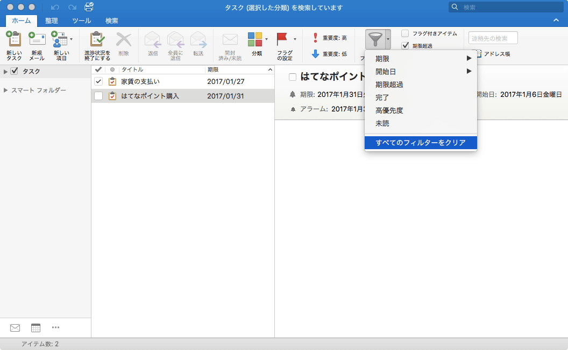This screenshot has width=568, height=350.
Task: Check completion box in detail pane header
Action: click(293, 76)
